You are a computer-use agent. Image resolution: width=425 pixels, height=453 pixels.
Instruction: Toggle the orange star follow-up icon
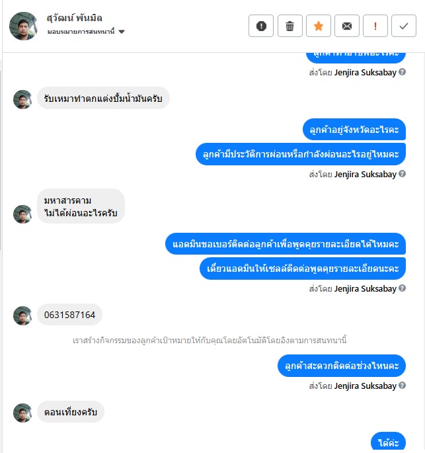click(x=319, y=26)
